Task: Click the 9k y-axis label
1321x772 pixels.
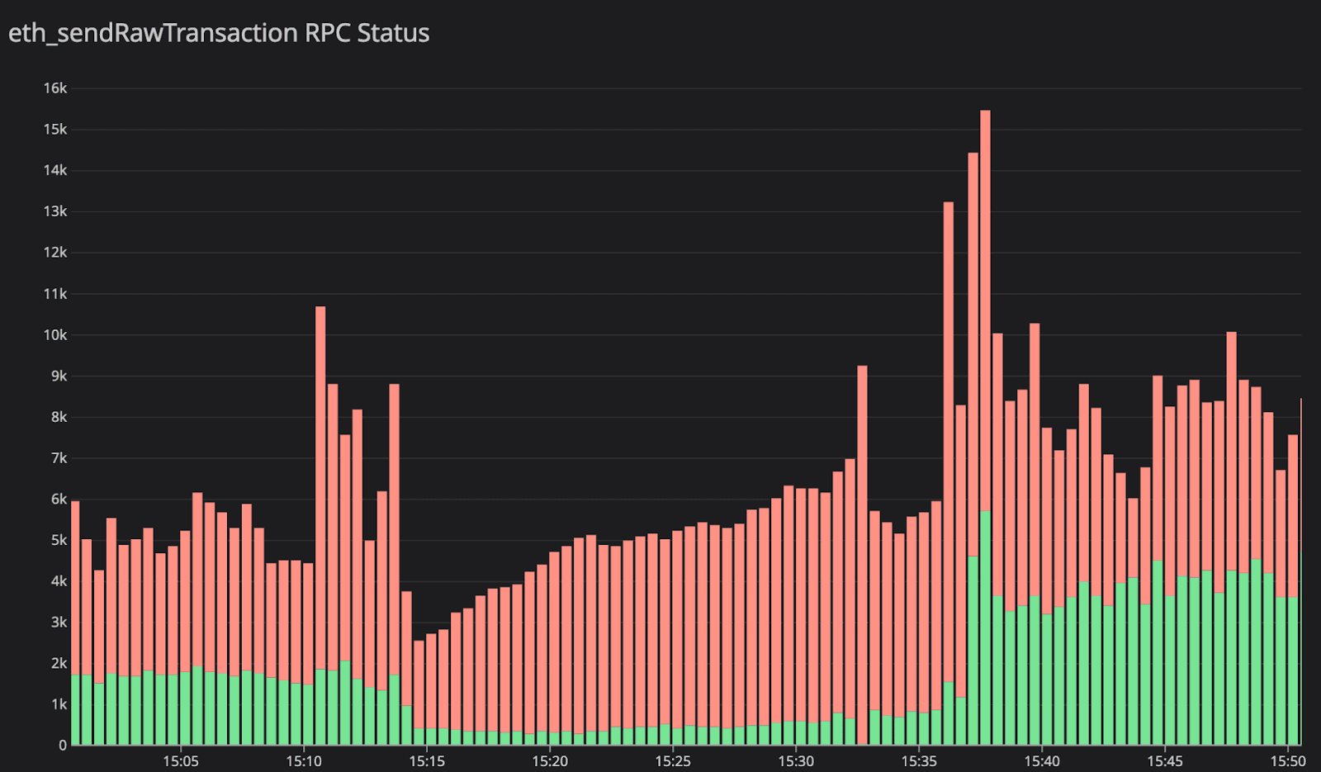Action: [x=59, y=376]
